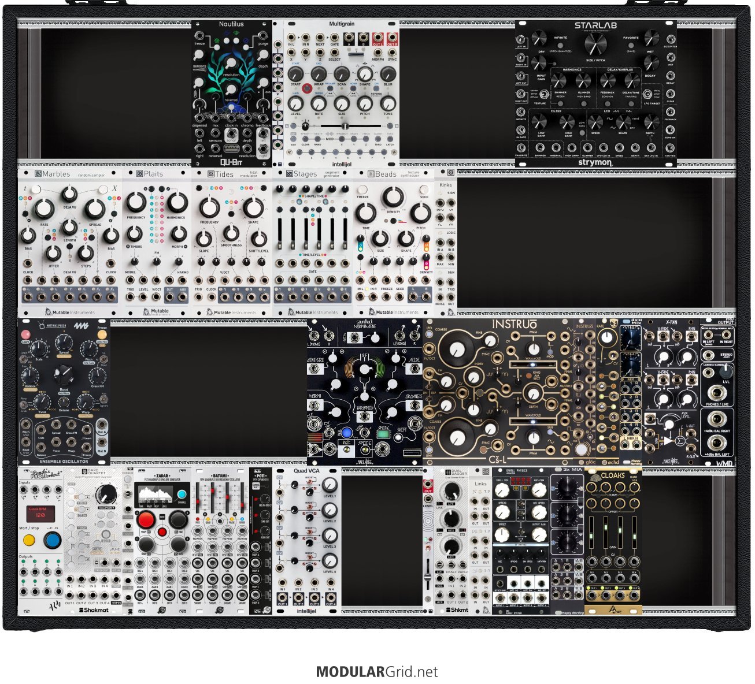Click the module icon beside the Marbles title
Viewport: 755px width, 684px height.
38,173
